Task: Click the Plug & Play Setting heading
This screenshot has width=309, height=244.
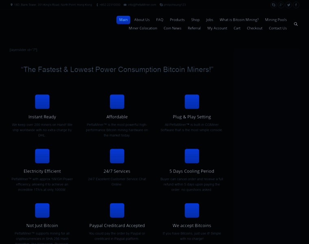Action: [x=192, y=117]
